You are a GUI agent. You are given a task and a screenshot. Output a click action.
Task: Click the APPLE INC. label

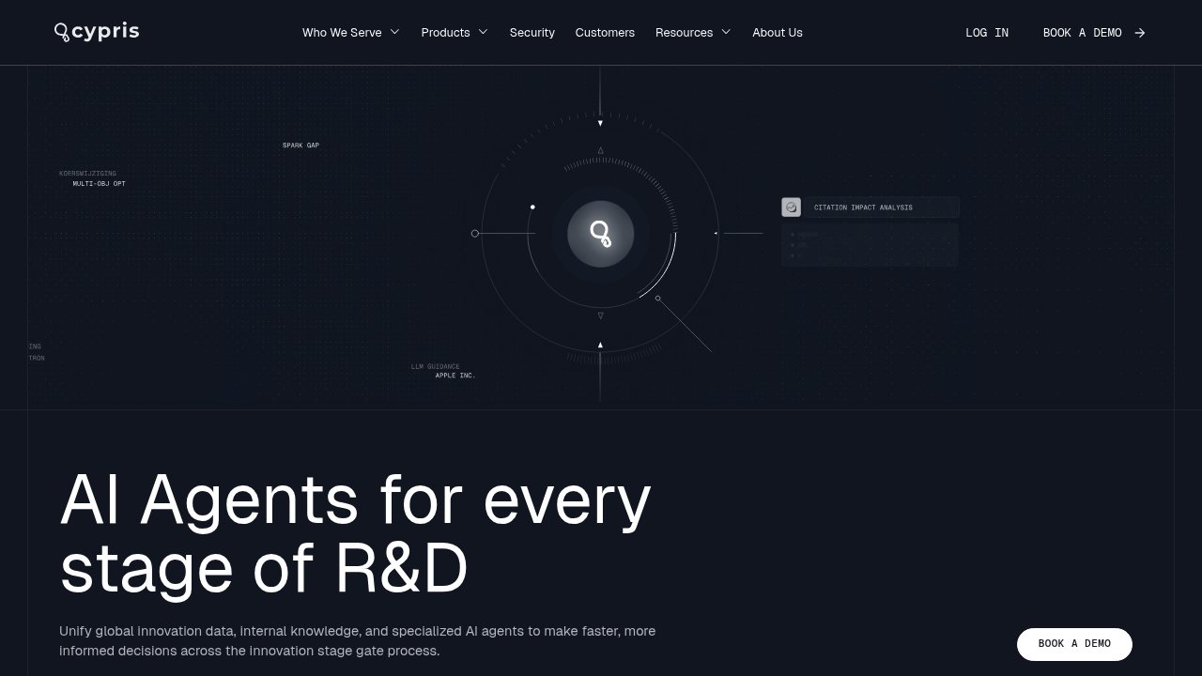coord(455,376)
